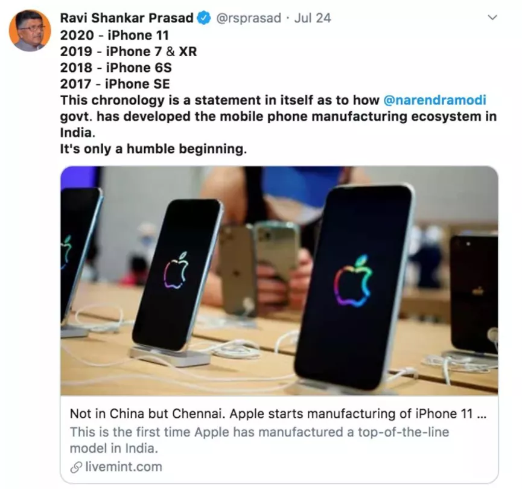Open the iPhone display photo in link card

(x=279, y=281)
